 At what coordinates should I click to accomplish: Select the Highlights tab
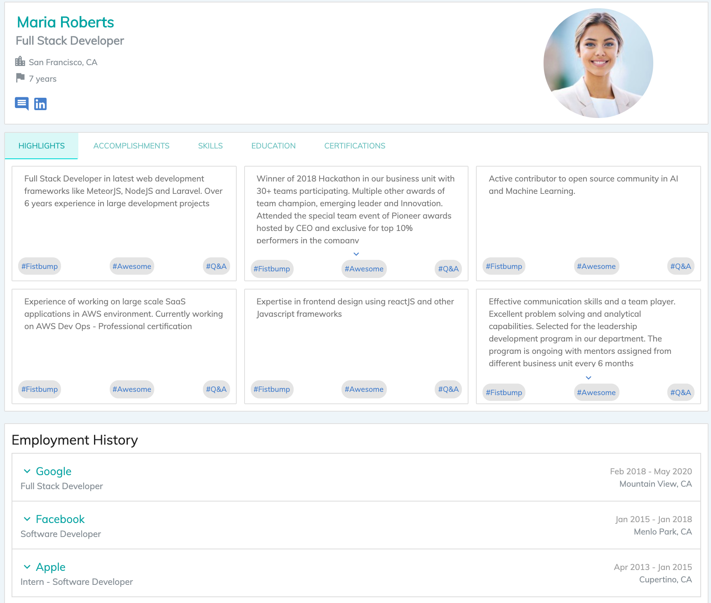click(x=42, y=146)
